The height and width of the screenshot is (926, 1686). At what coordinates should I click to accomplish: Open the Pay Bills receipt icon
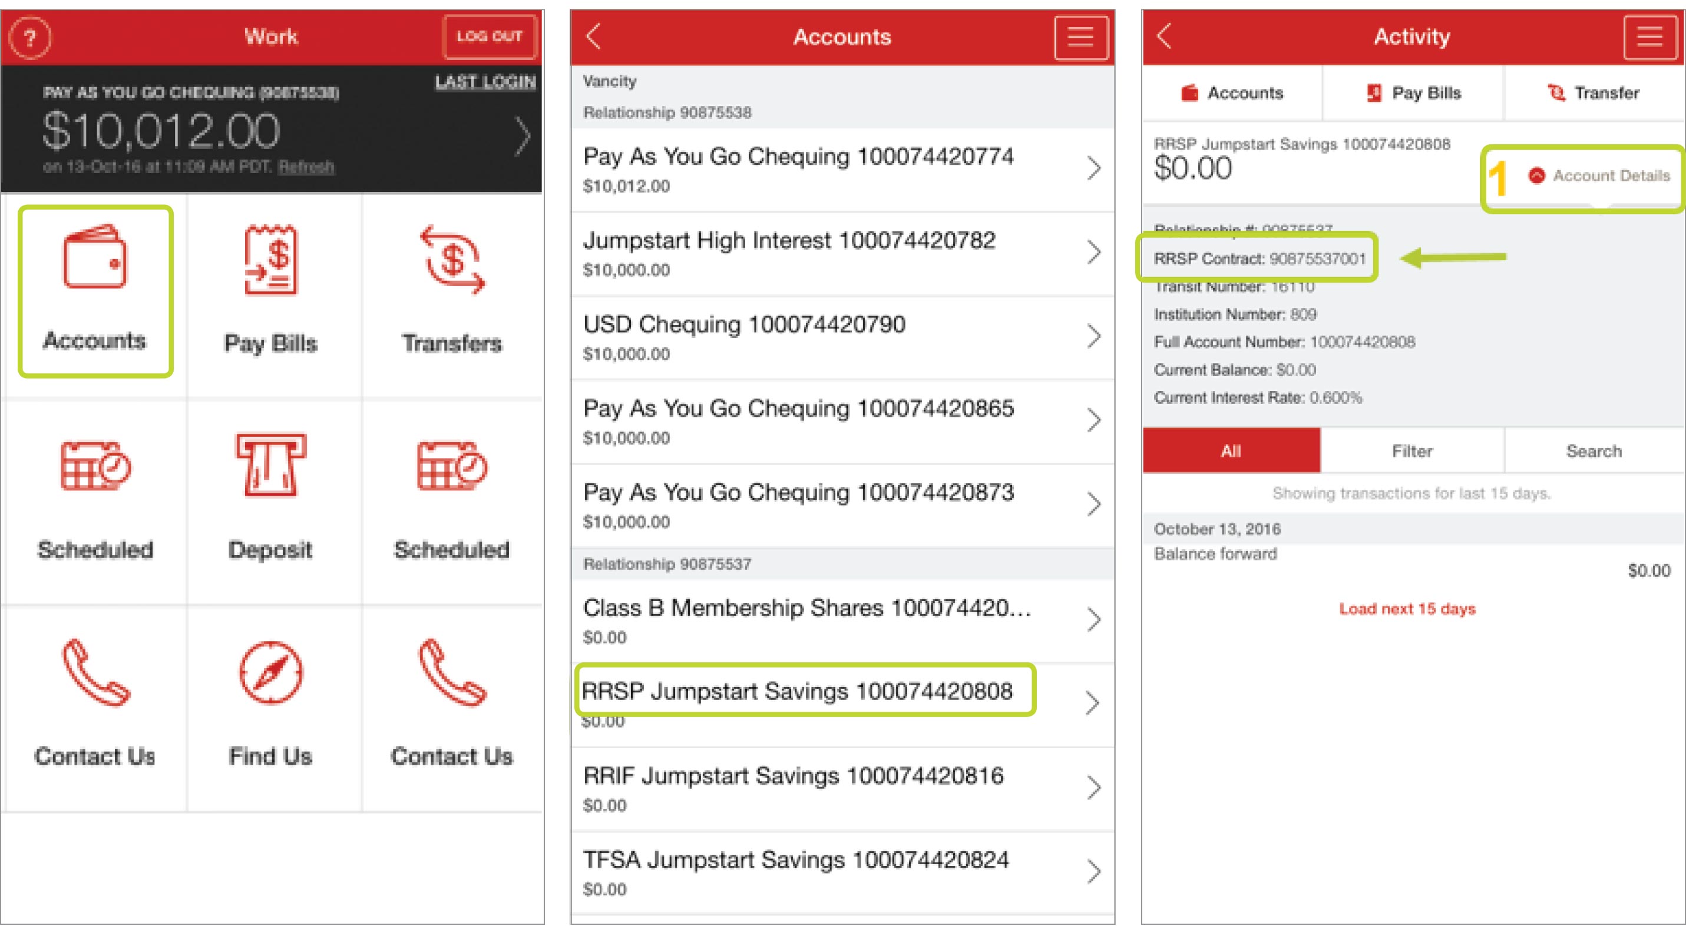271,260
